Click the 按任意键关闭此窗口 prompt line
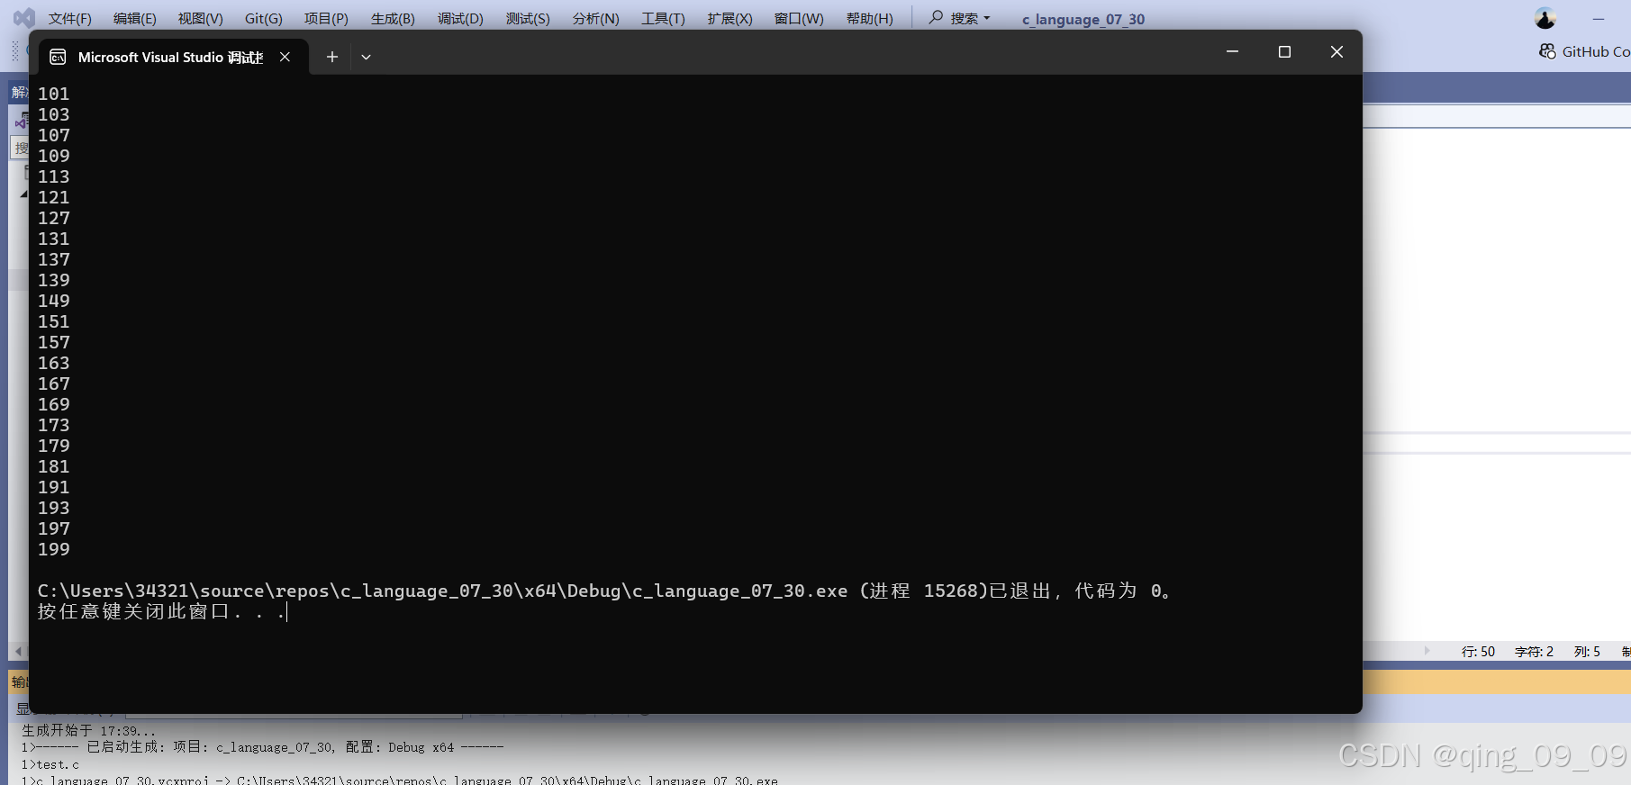 pos(161,612)
